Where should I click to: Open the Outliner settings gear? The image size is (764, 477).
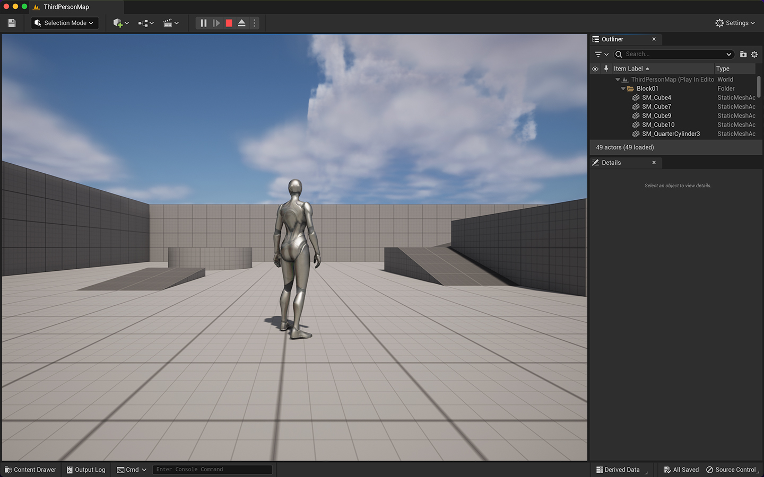754,54
